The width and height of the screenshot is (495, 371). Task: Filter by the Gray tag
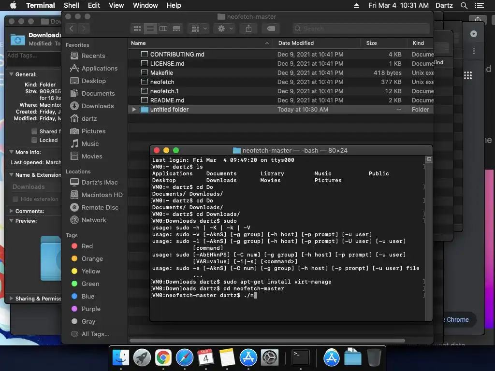point(83,321)
